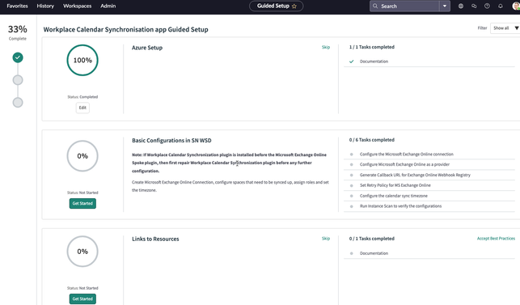Click Get Started for Basic Configurations

tap(82, 203)
